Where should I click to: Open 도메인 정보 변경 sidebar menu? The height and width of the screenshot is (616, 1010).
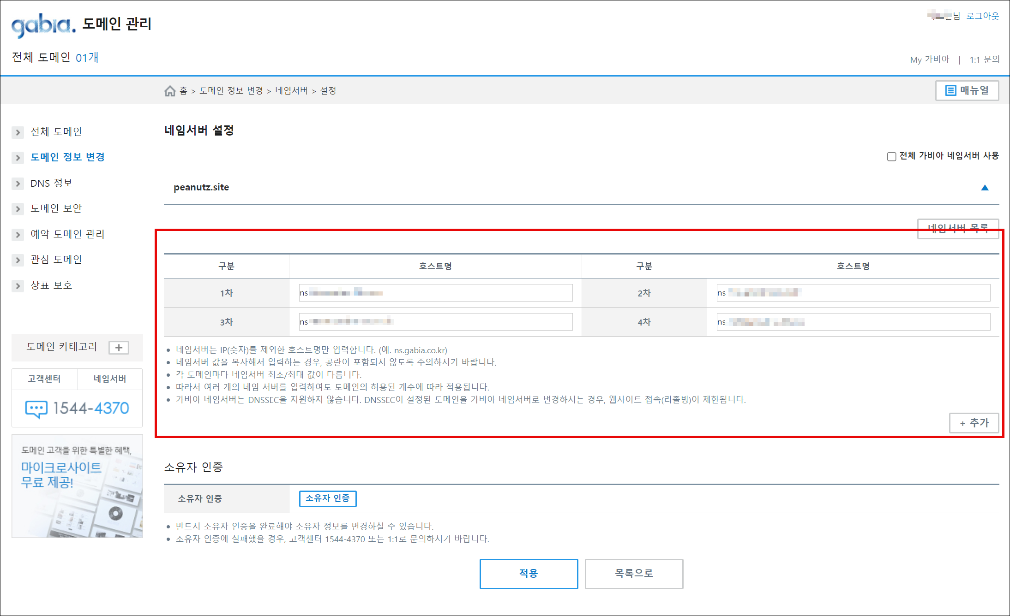67,157
